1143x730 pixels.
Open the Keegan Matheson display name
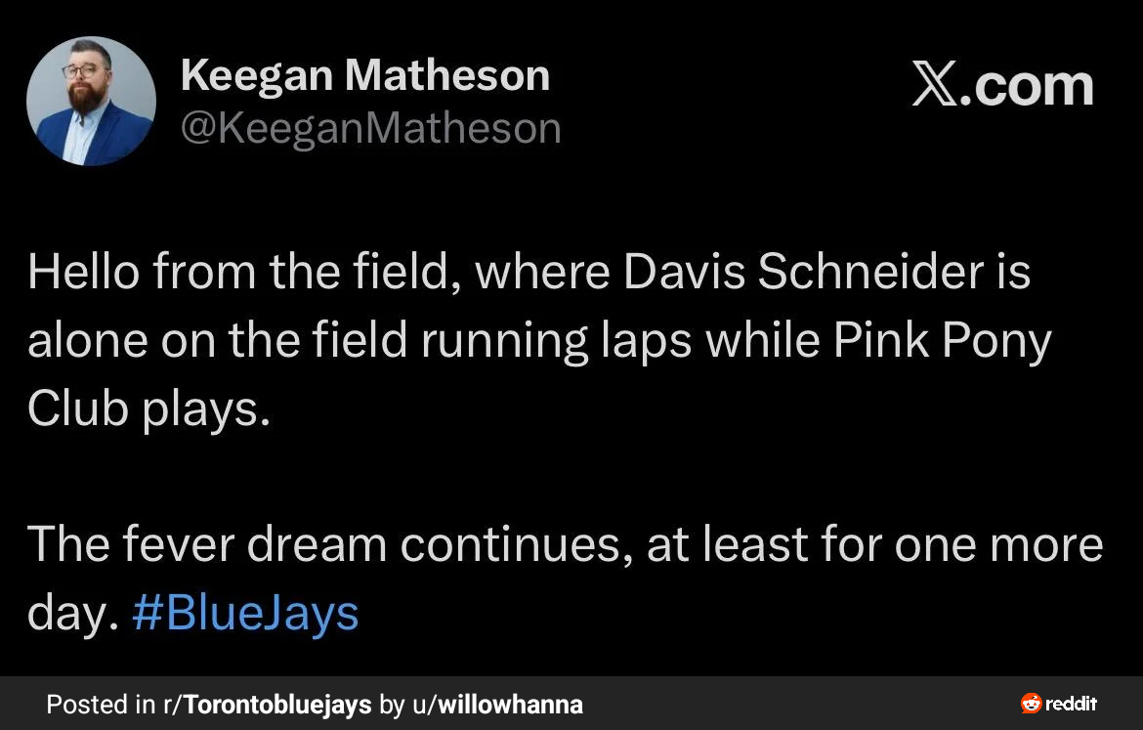tap(364, 75)
